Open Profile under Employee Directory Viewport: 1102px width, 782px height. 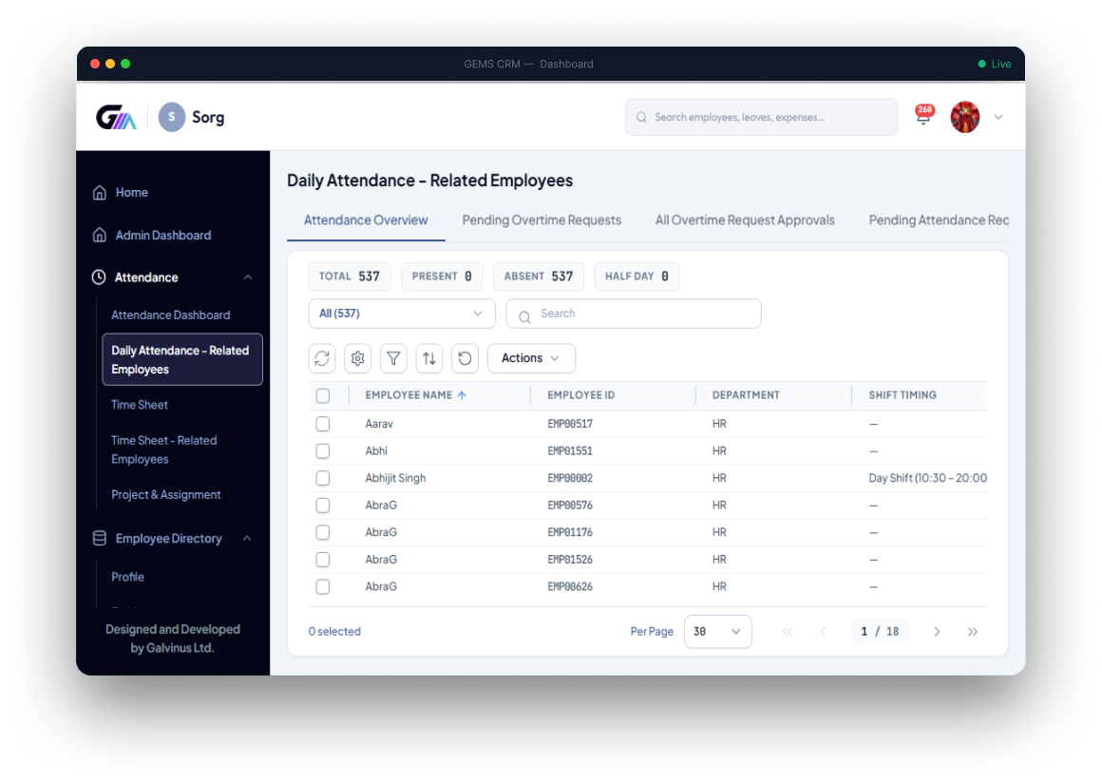[x=127, y=577]
